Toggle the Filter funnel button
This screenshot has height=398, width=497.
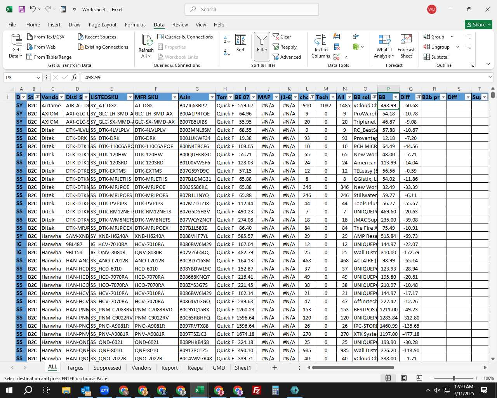pyautogui.click(x=262, y=46)
